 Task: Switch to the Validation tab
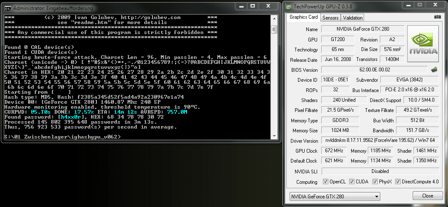(352, 18)
